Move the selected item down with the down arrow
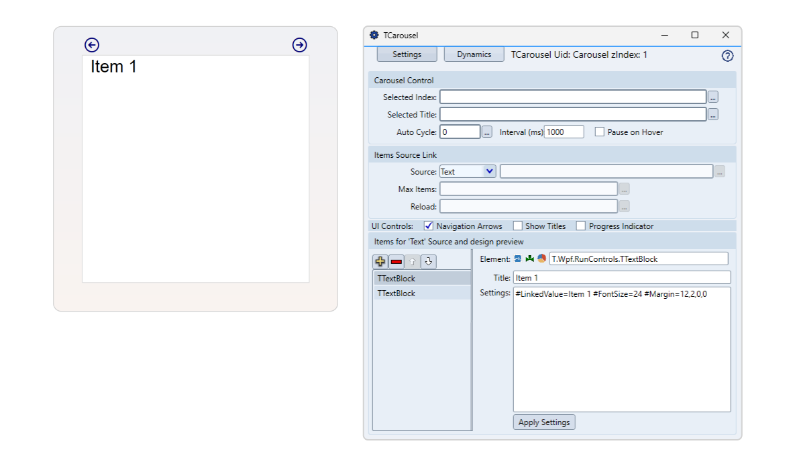 [429, 261]
